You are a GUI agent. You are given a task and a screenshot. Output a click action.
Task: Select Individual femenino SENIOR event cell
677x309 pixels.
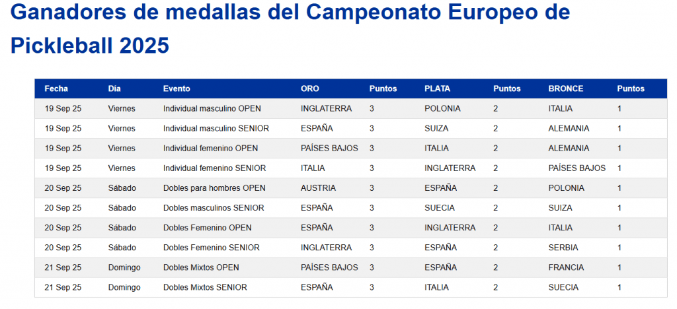pos(215,168)
